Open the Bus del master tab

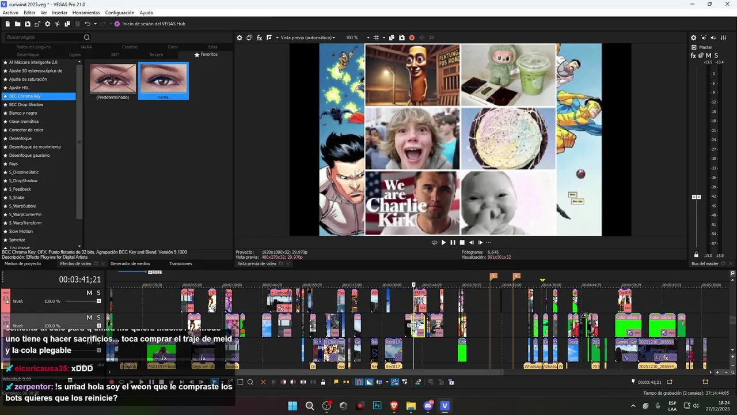point(705,264)
